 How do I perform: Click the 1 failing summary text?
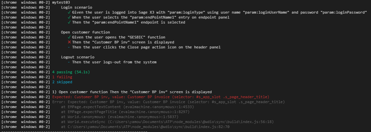tap(62, 77)
